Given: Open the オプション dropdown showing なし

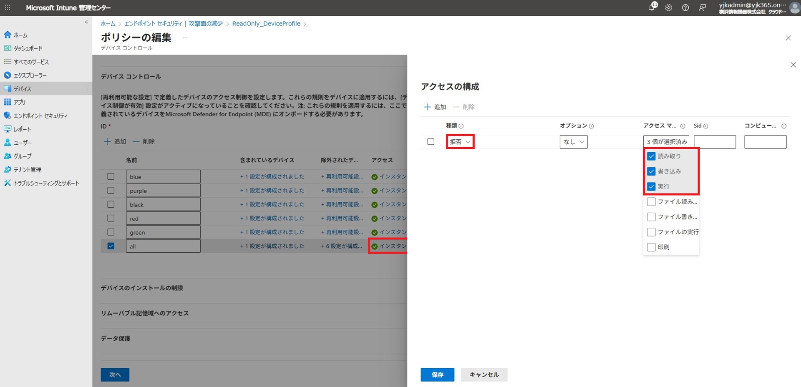Looking at the screenshot, I should click(x=574, y=142).
